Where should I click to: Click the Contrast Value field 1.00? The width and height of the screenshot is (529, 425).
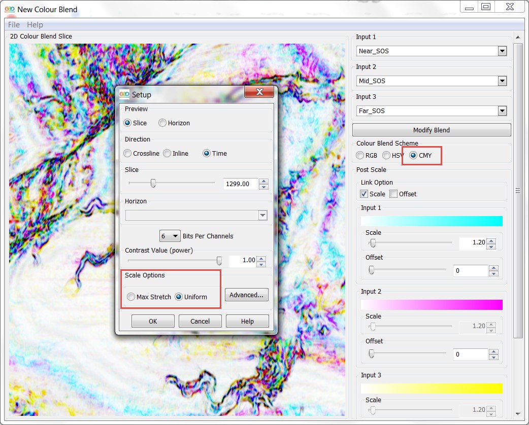(x=243, y=260)
